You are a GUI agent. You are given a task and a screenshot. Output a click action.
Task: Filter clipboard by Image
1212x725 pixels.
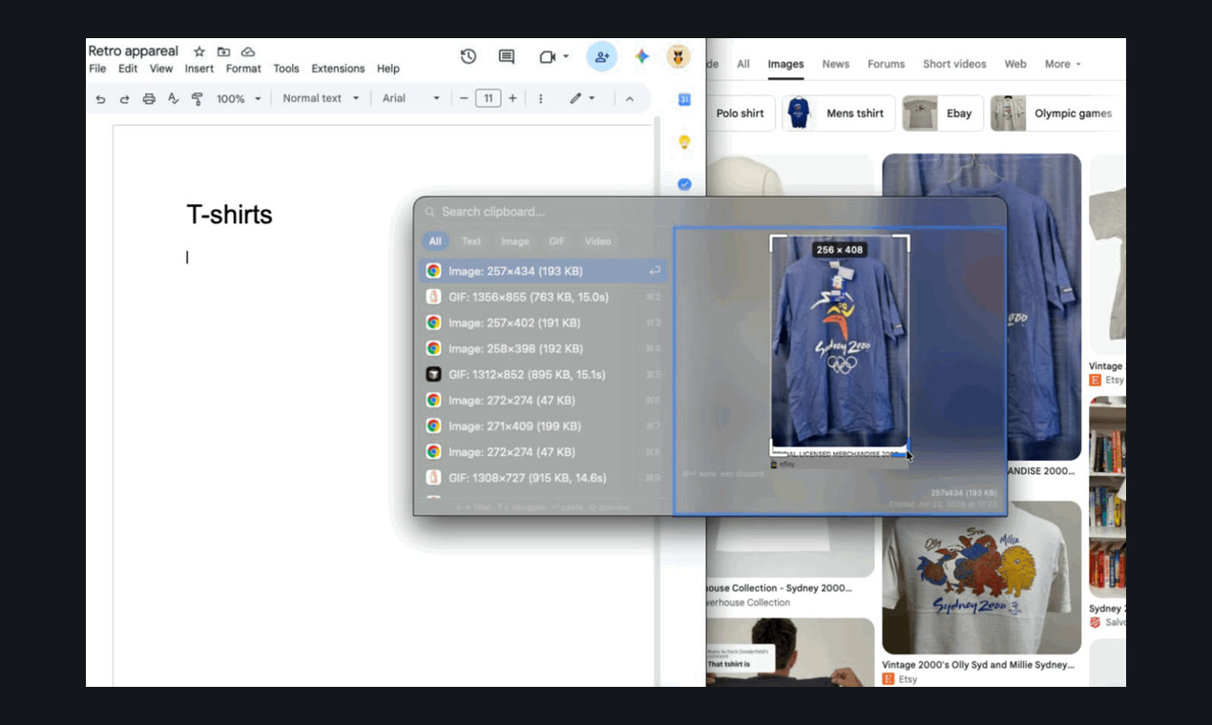click(514, 241)
